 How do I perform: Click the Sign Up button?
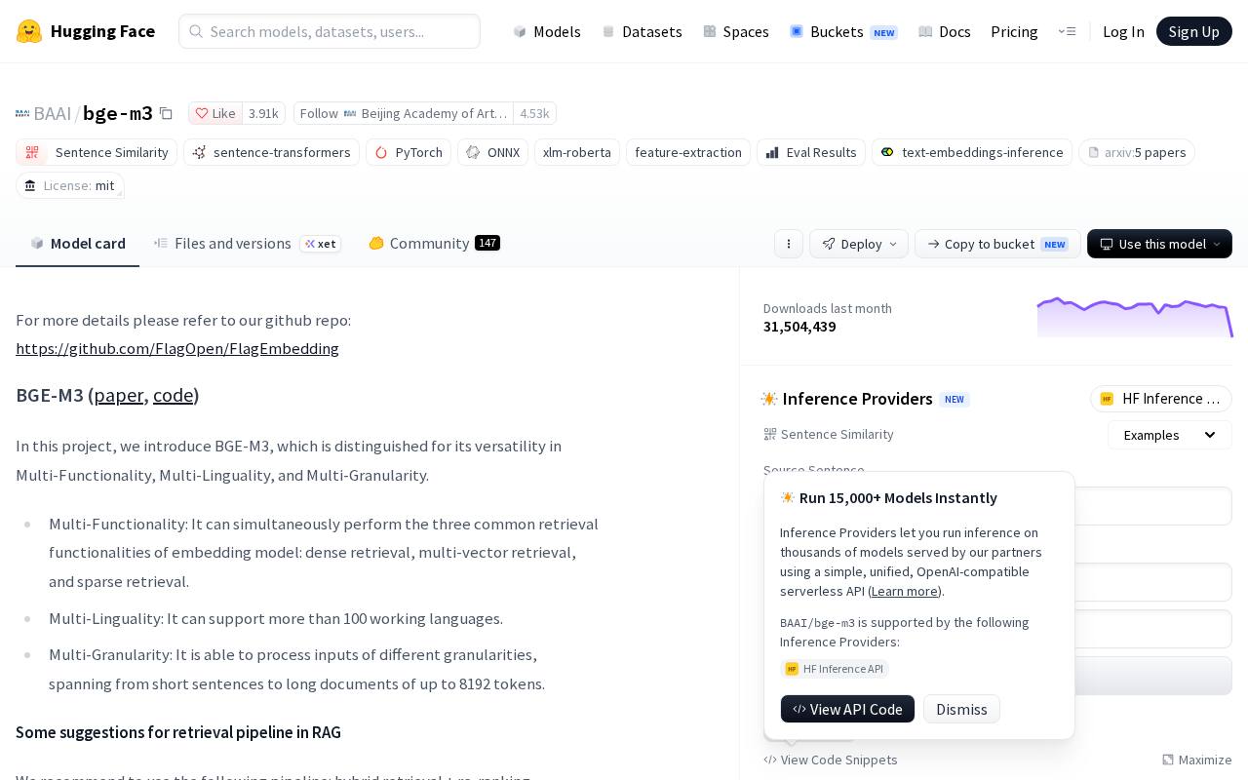click(x=1194, y=31)
